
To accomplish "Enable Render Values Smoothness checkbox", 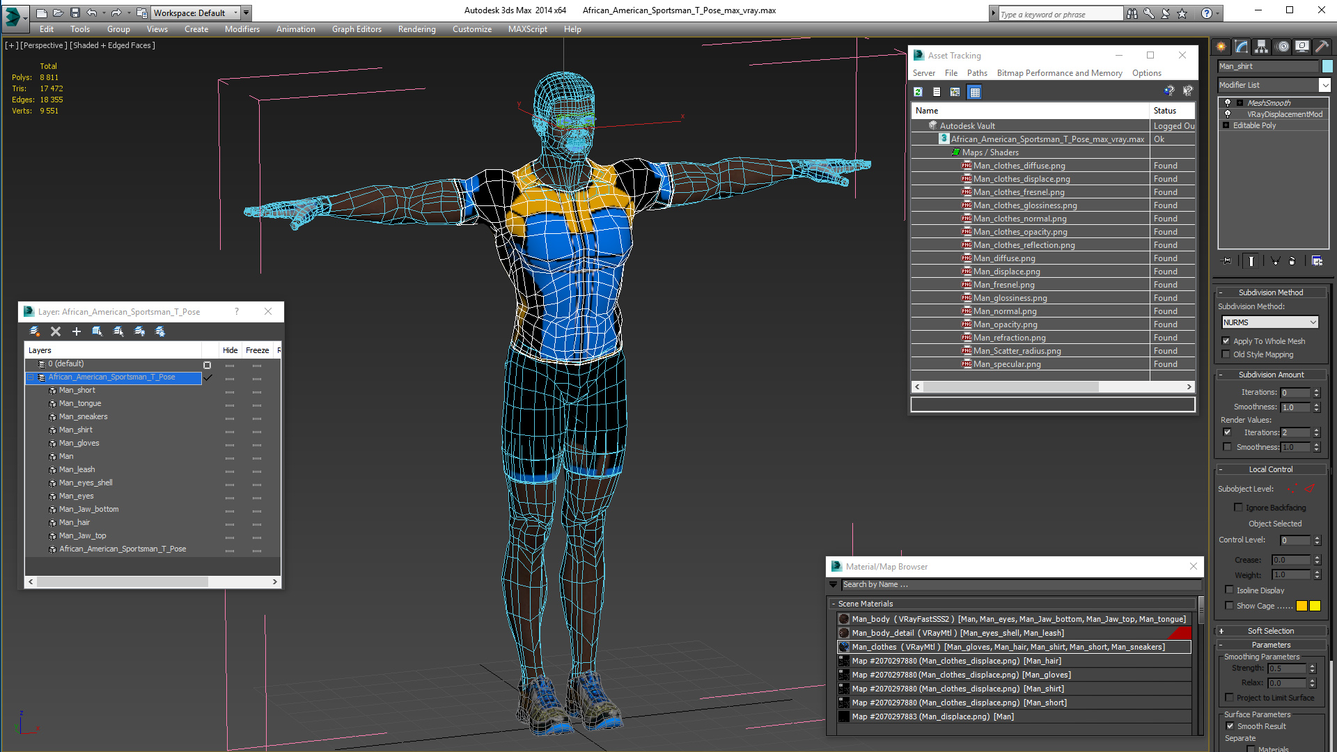I will (1227, 447).
